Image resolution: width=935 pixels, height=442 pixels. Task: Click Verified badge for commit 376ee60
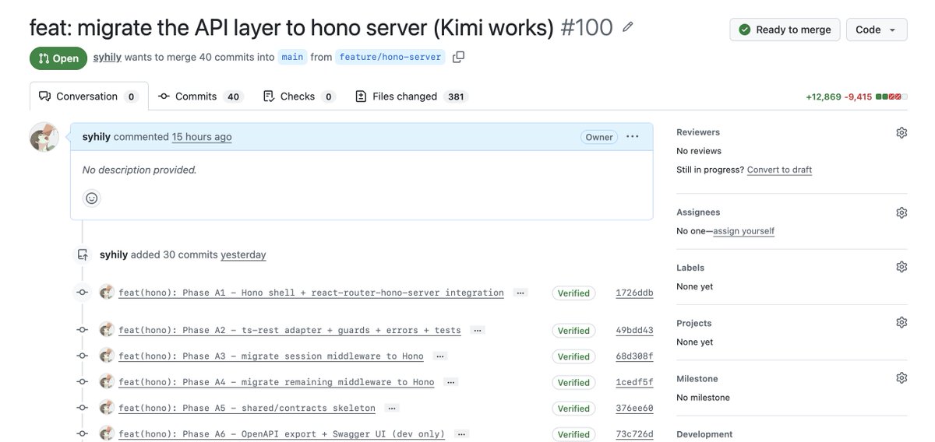(x=573, y=409)
